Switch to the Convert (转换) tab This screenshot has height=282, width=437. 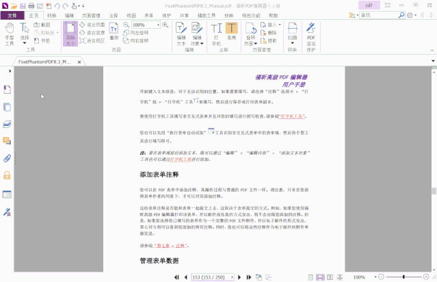[51, 15]
